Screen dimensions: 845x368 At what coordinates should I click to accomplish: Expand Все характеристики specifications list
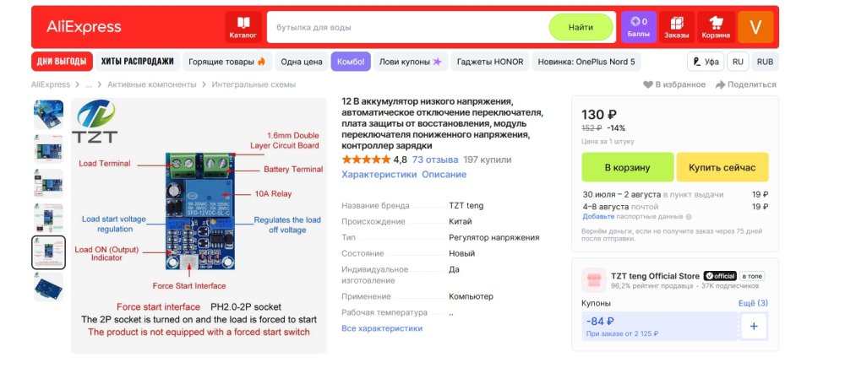[x=382, y=328]
